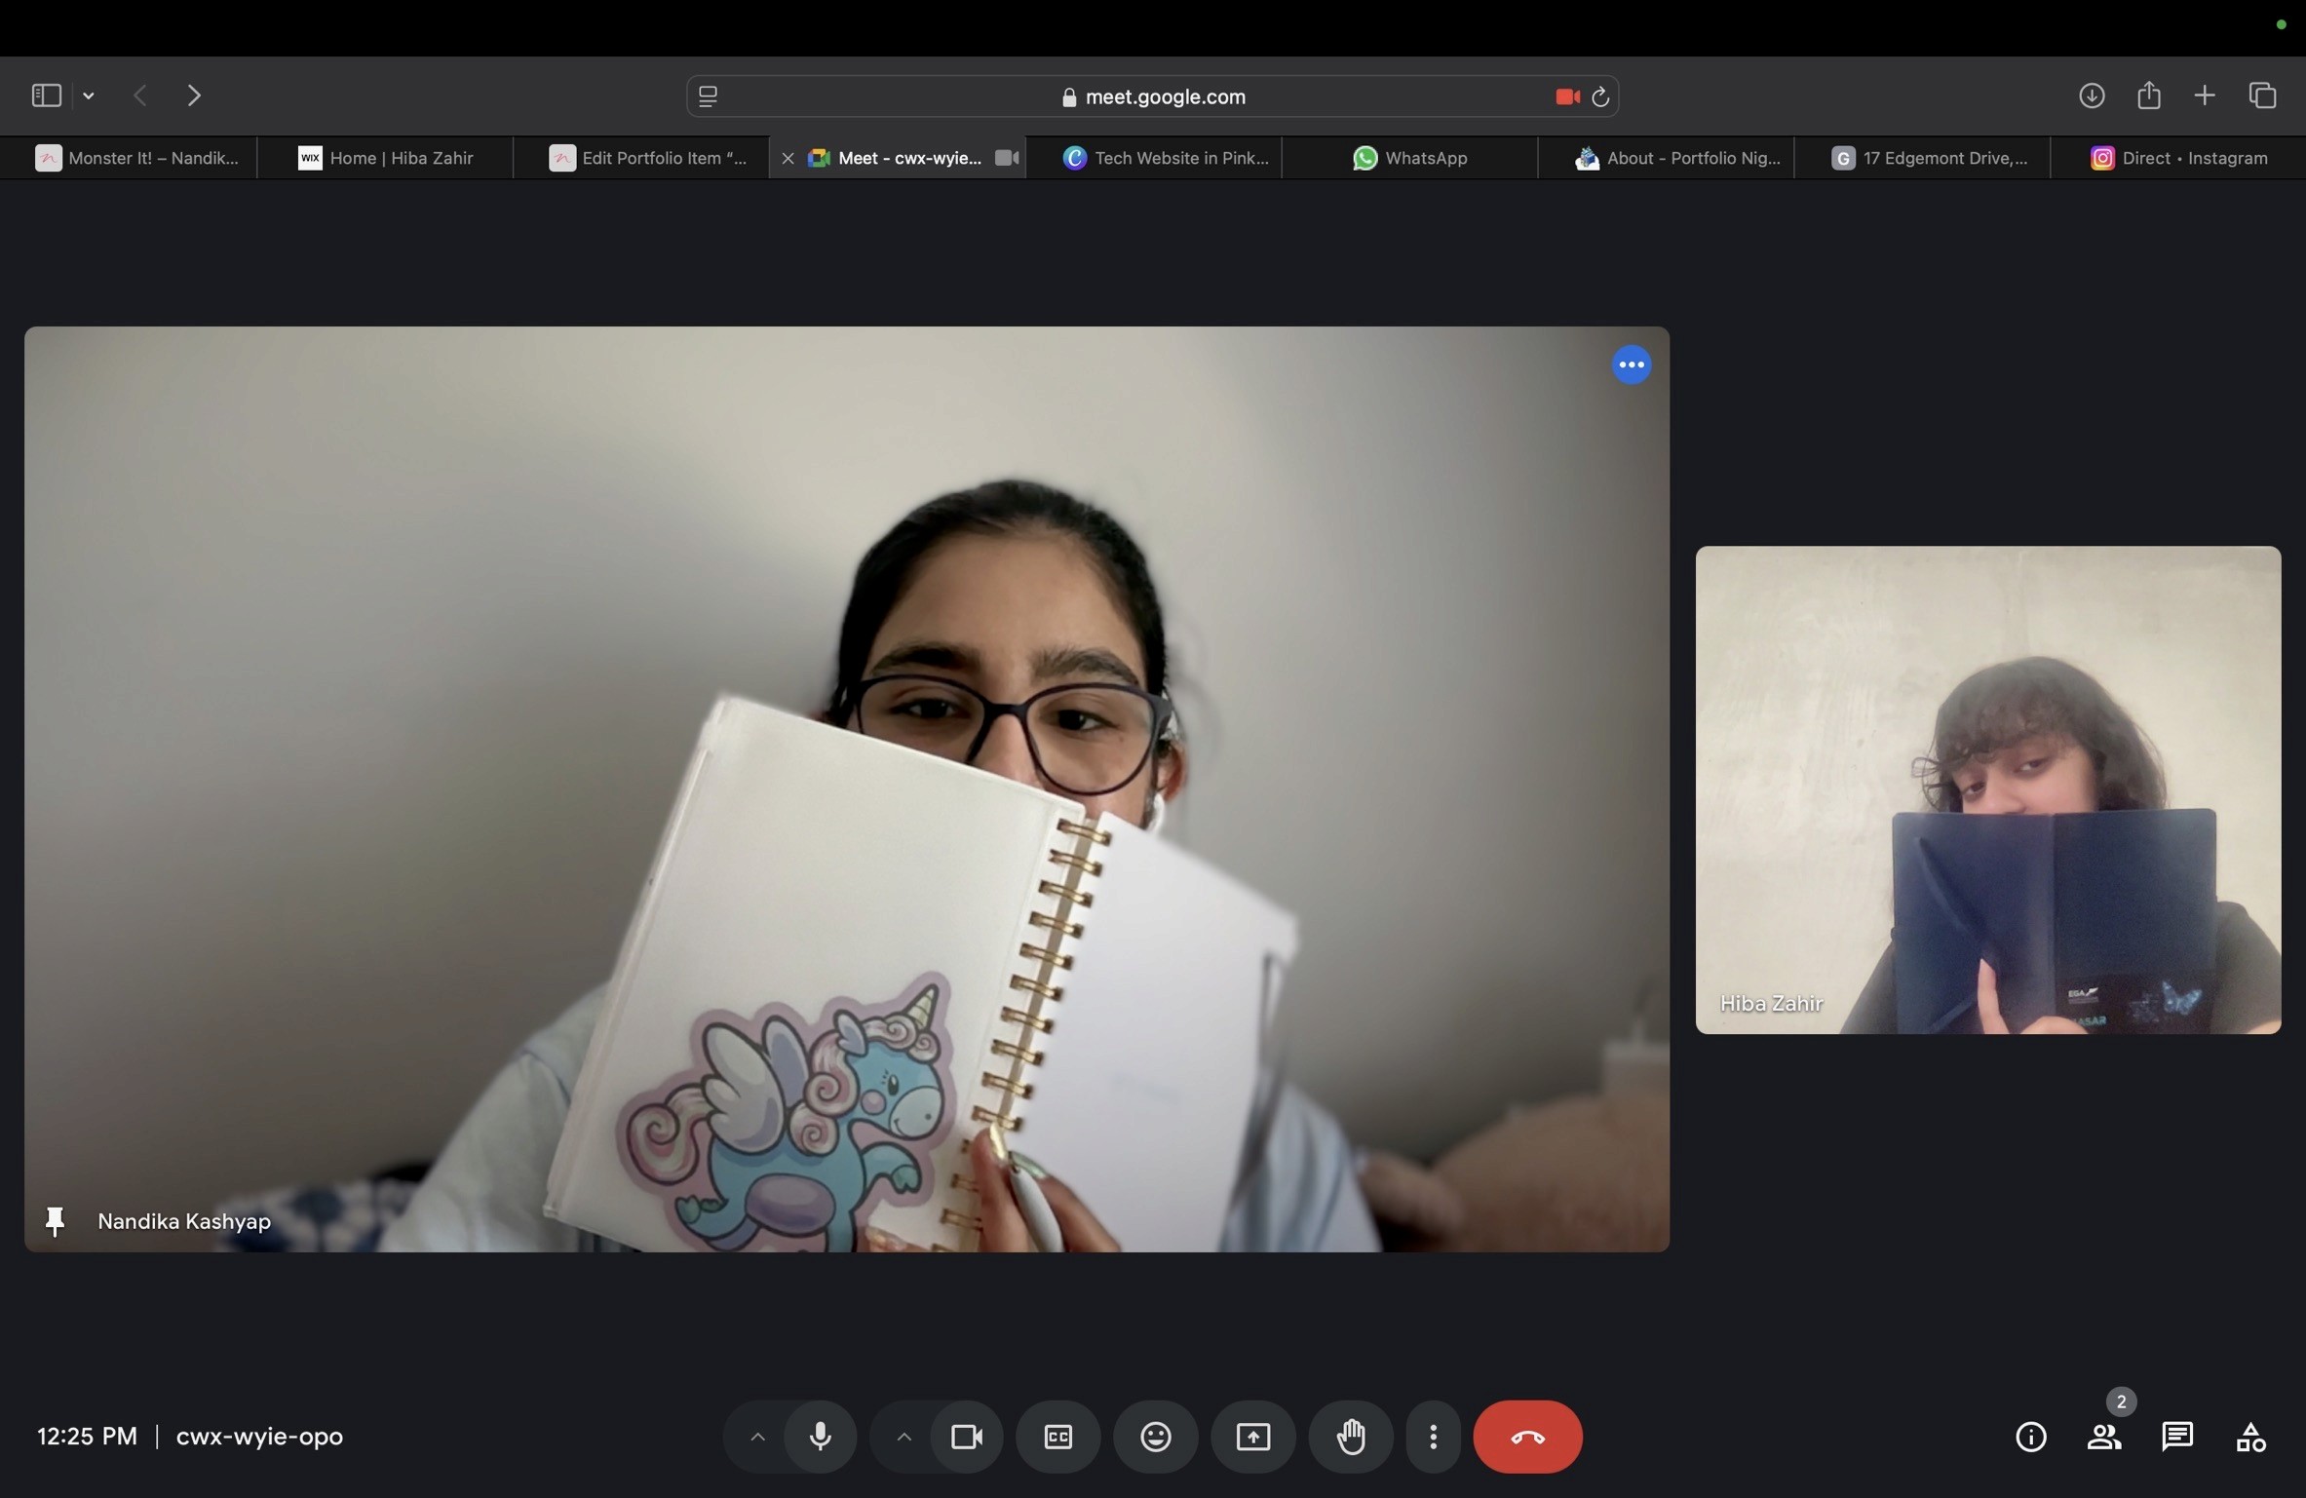Turn off the camera

pyautogui.click(x=966, y=1437)
